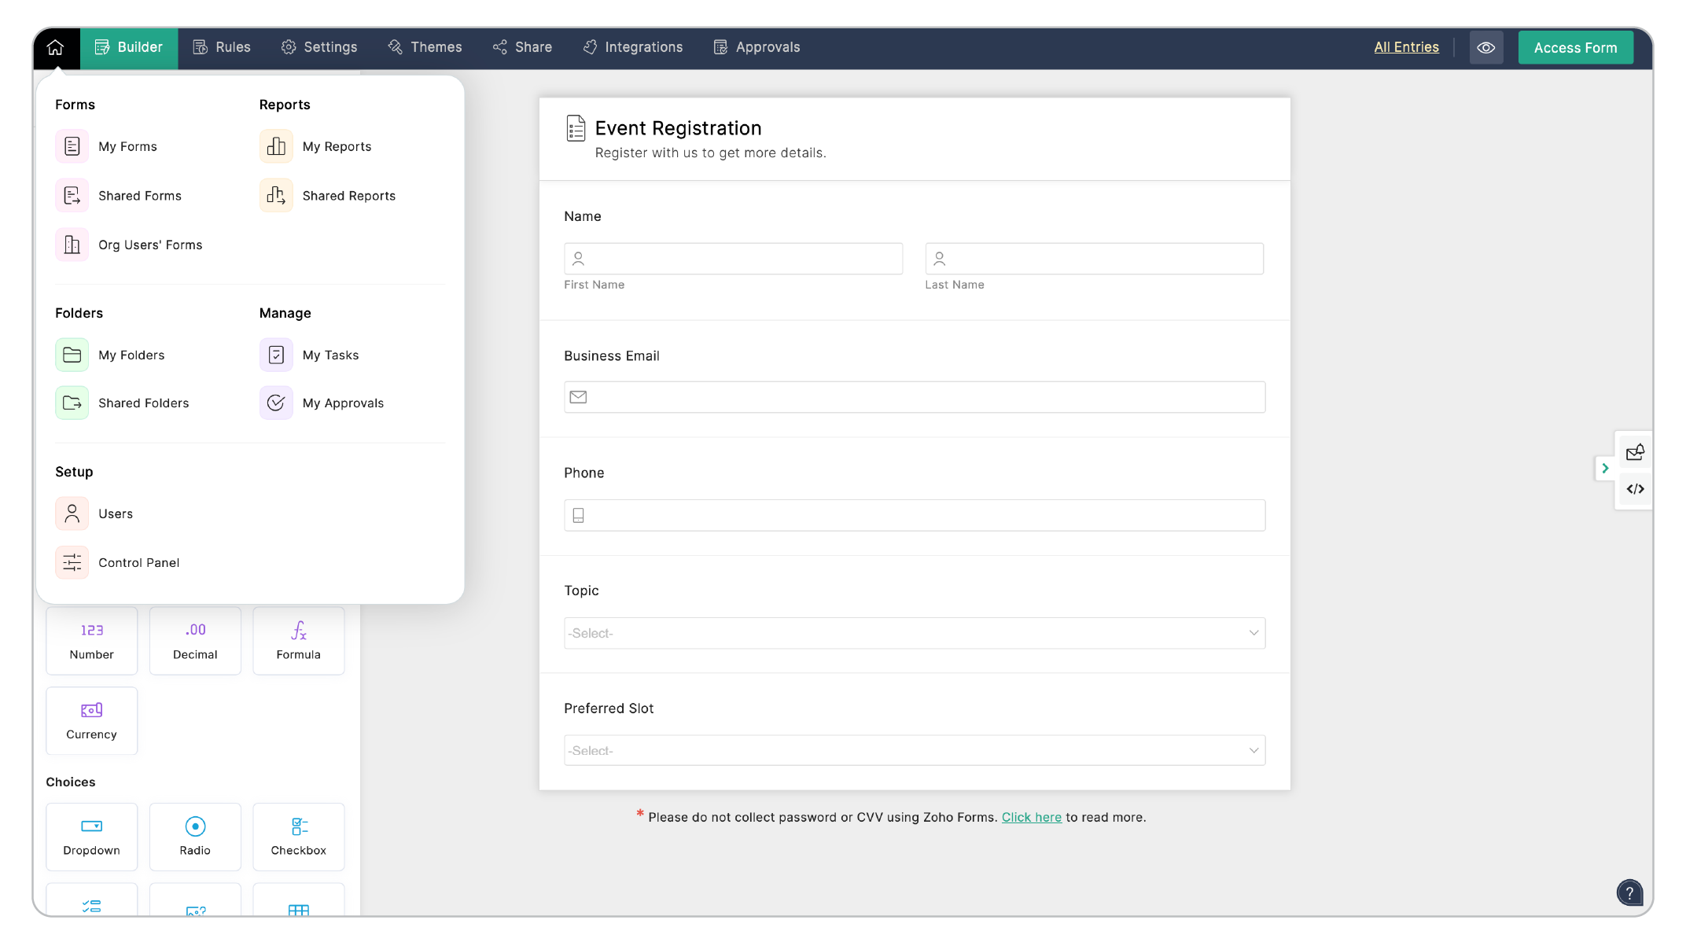The height and width of the screenshot is (942, 1686).
Task: Click the Access Form button
Action: click(x=1575, y=47)
